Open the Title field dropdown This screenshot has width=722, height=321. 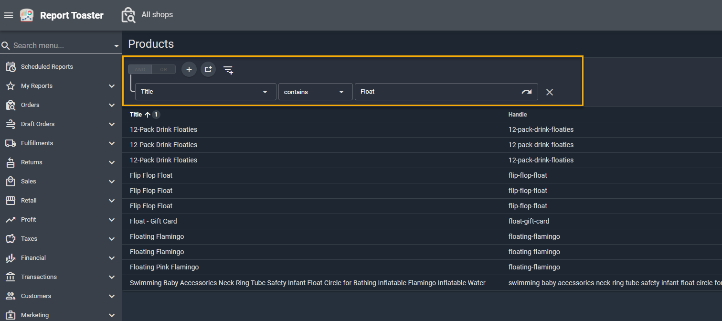[x=205, y=92]
